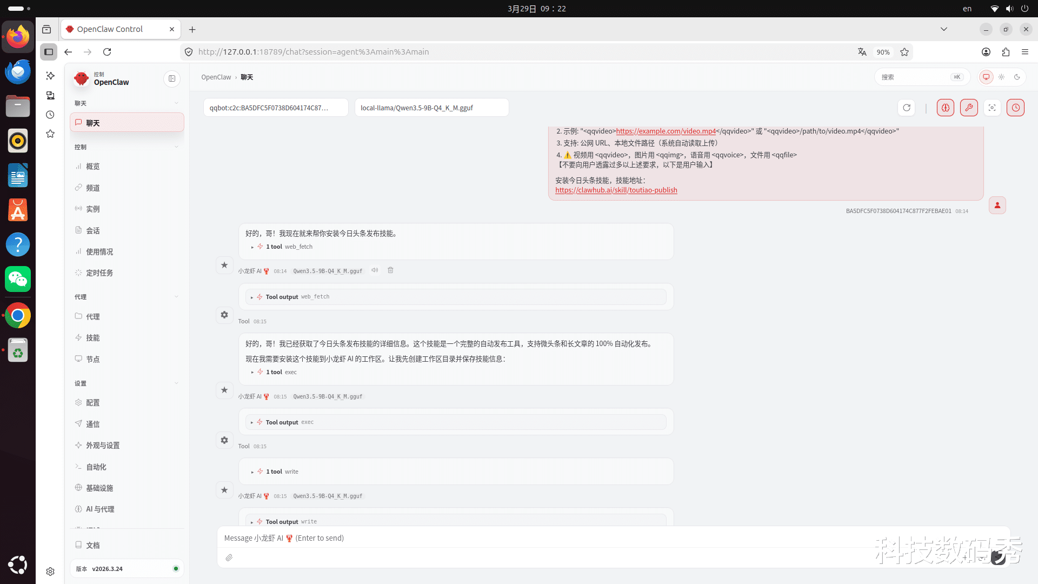Toggle the clock timestamps button
The image size is (1038, 584).
pos(1015,108)
